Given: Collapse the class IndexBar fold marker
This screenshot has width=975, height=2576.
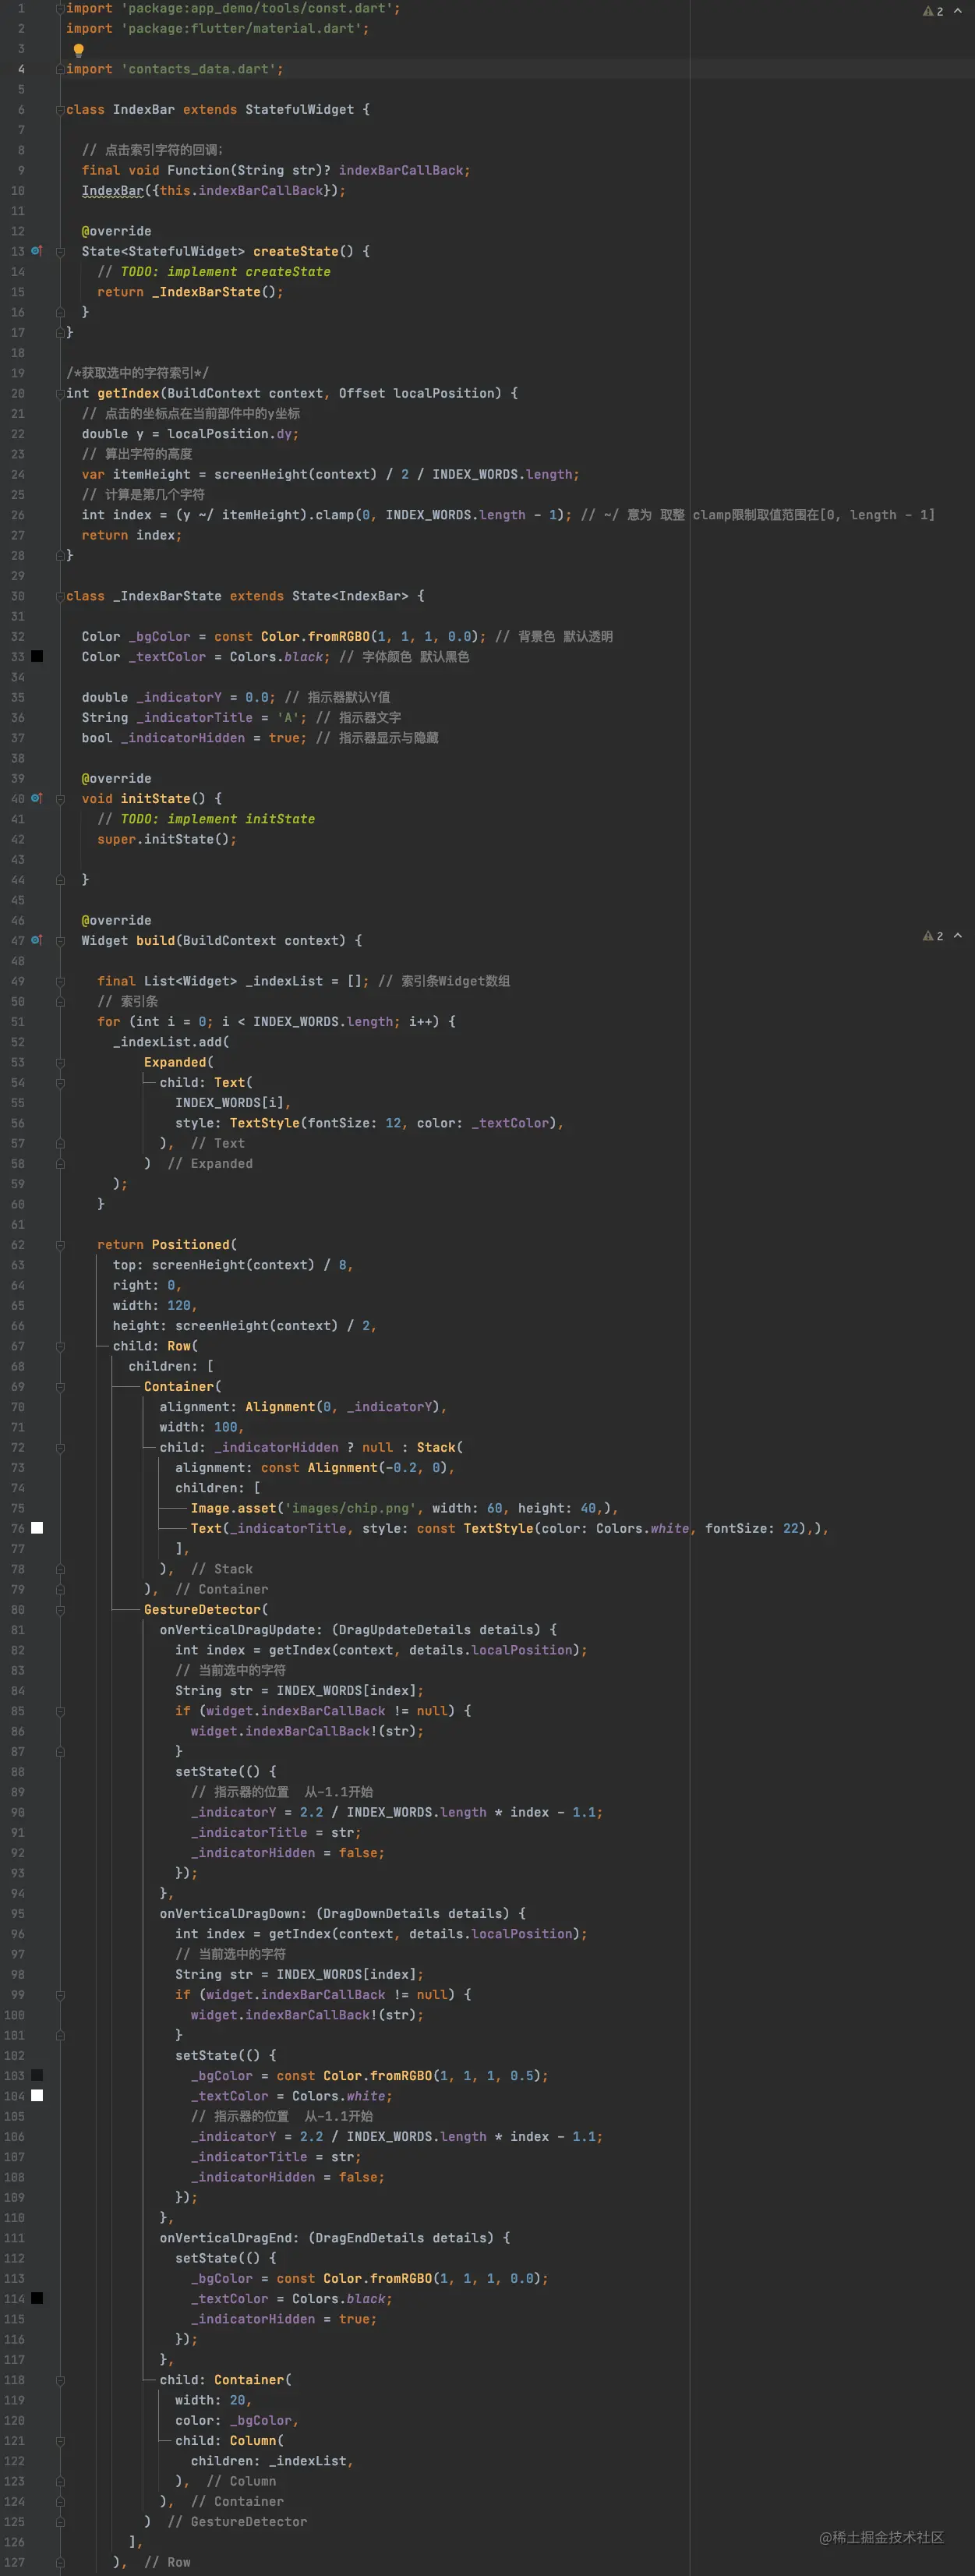Looking at the screenshot, I should point(60,110).
